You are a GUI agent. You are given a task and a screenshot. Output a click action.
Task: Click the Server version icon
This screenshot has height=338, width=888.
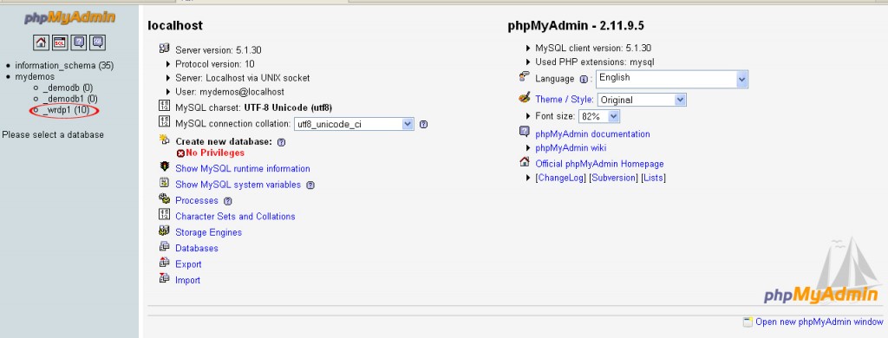click(164, 49)
